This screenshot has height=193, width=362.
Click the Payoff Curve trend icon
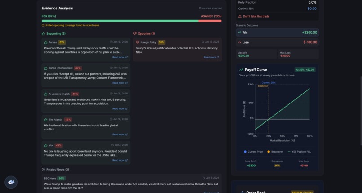(x=241, y=70)
